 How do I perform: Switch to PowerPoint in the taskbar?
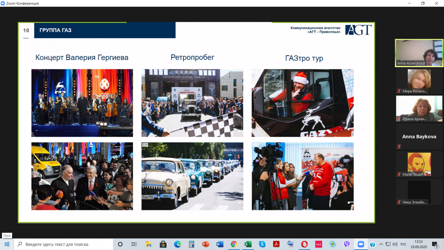coord(206,244)
